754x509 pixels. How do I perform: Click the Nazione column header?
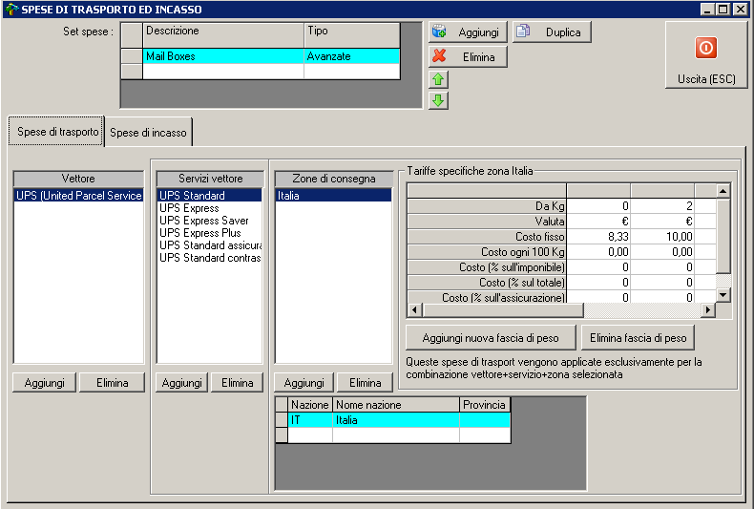click(309, 405)
